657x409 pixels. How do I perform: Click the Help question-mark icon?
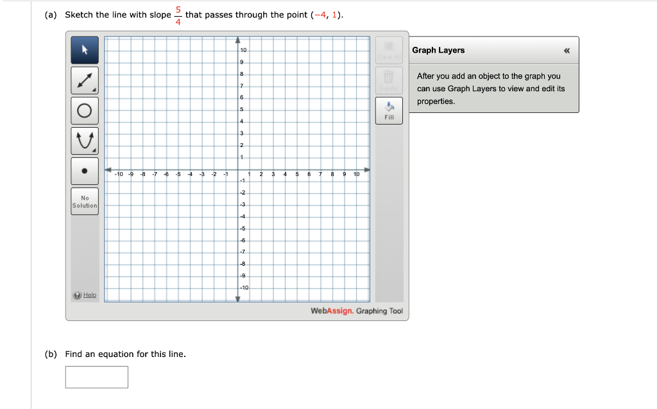tap(76, 294)
